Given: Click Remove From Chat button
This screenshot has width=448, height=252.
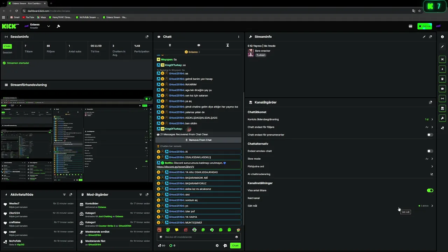Looking at the screenshot, I should [x=198, y=140].
